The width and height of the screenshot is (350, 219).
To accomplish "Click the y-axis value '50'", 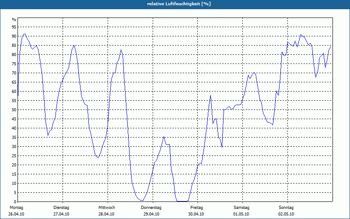I will pos(14,110).
